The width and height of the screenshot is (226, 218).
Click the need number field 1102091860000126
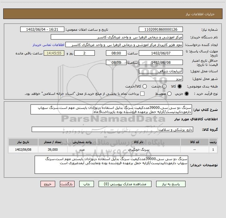[x=161, y=30]
